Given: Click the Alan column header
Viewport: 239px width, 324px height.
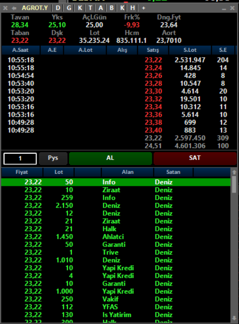Looking at the screenshot, I should [128, 172].
